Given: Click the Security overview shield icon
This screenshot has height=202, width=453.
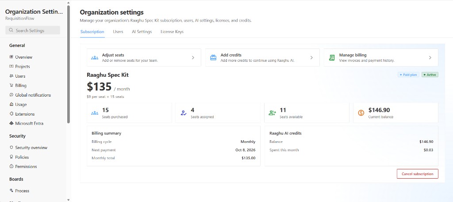Looking at the screenshot, I should click(x=11, y=147).
